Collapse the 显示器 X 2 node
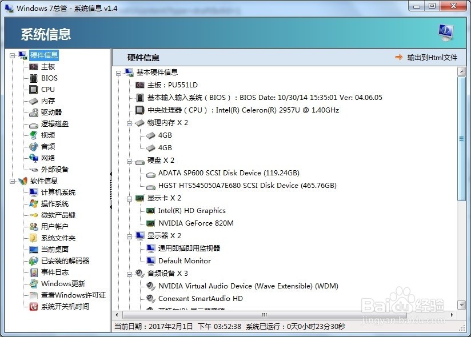This screenshot has width=471, height=337. pos(129,236)
